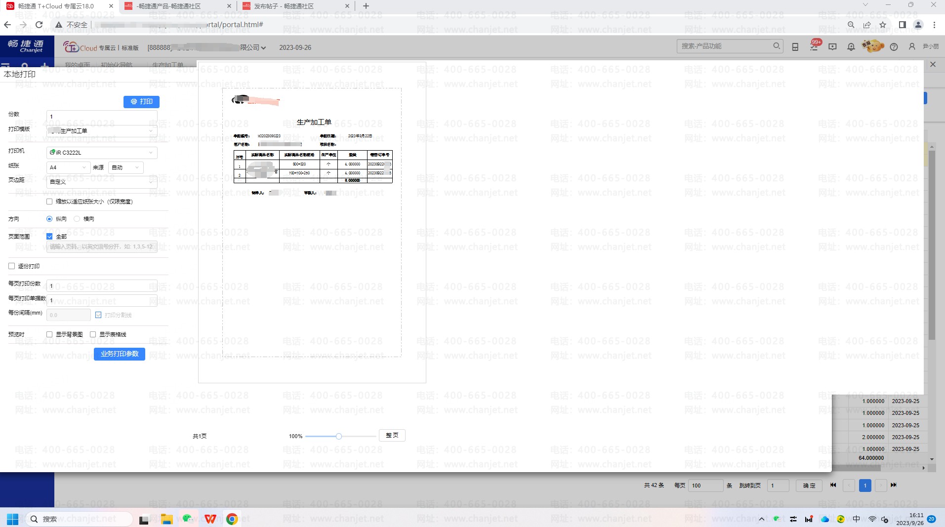Open the task list with 99+ badge

coord(814,46)
